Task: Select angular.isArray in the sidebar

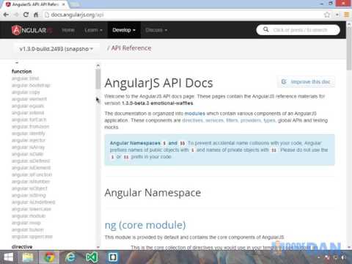Action: click(x=28, y=147)
